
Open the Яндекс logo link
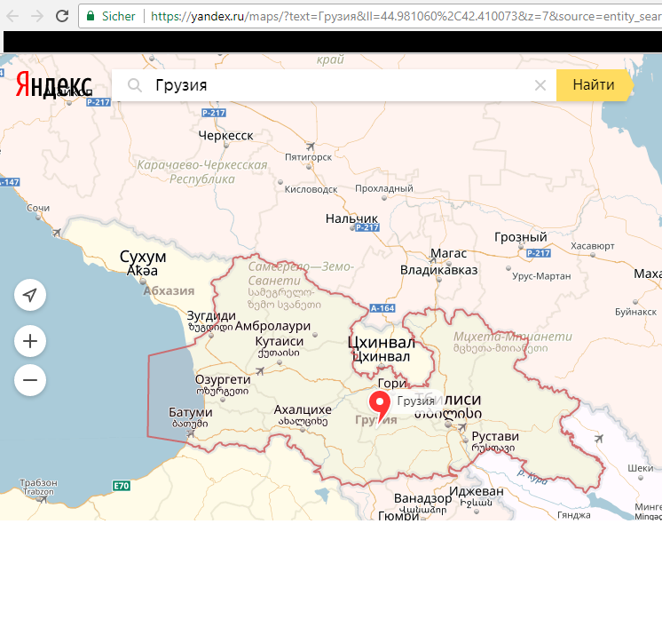(53, 84)
